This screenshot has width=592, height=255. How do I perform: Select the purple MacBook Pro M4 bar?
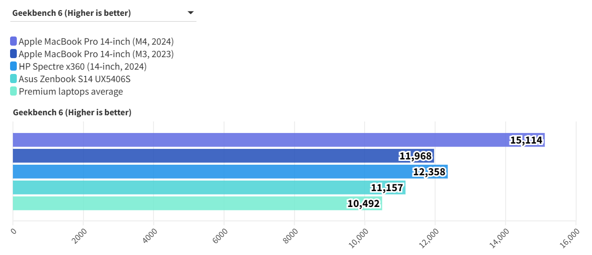259,140
